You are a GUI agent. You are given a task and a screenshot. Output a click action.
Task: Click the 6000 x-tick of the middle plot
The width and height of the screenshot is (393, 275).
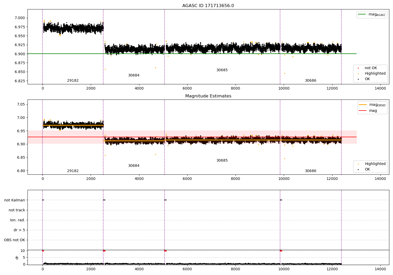[x=187, y=179]
